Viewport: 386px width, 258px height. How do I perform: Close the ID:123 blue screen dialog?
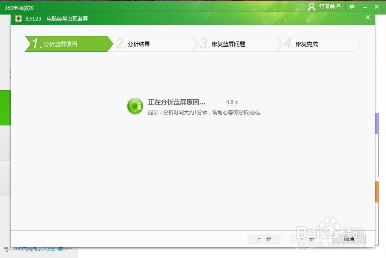pos(368,18)
